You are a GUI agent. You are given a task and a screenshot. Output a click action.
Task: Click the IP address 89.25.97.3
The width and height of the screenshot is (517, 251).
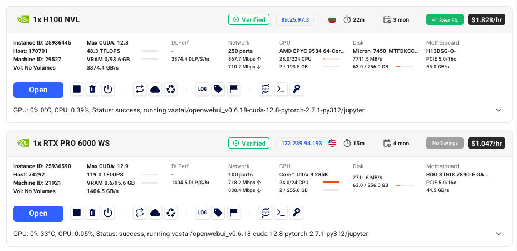click(x=295, y=20)
